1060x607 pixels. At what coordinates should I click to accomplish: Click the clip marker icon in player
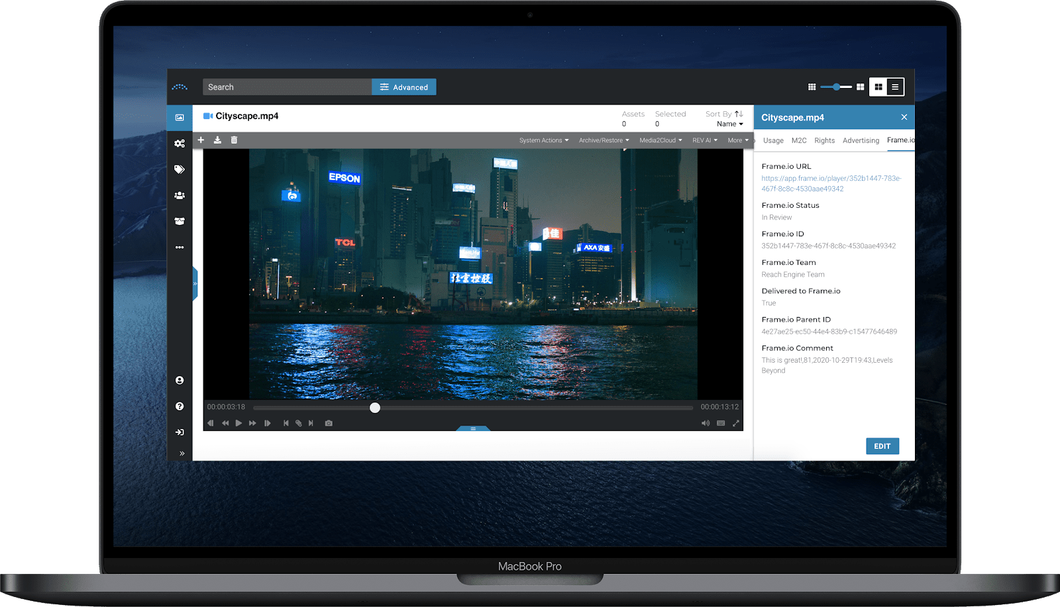point(298,423)
